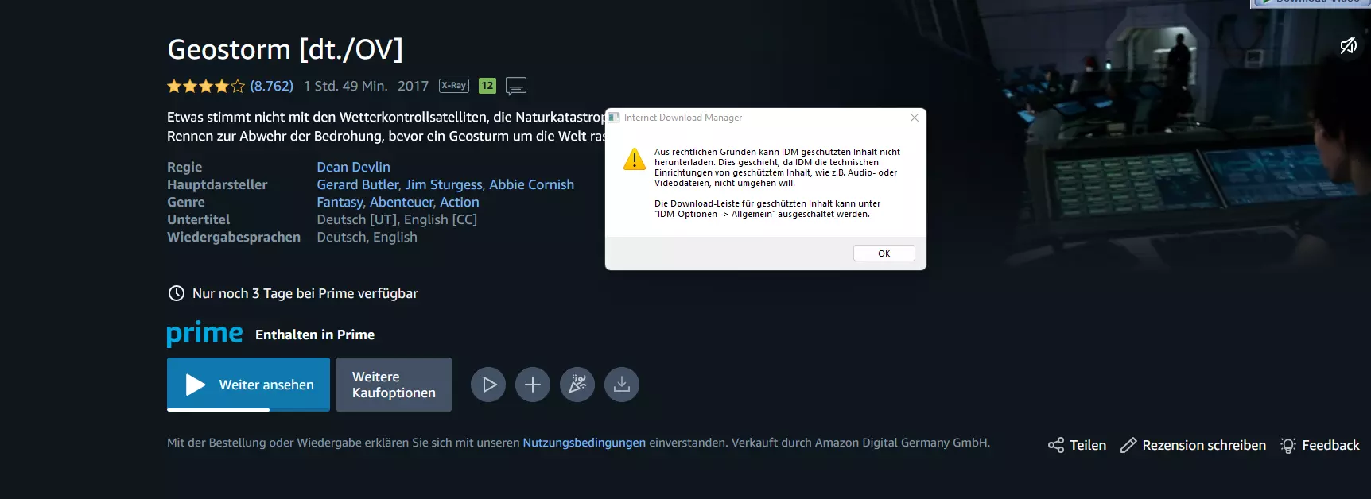
Task: Click the text 'Nur noch 3 Tage bei Prime verfügbar'
Action: (305, 293)
